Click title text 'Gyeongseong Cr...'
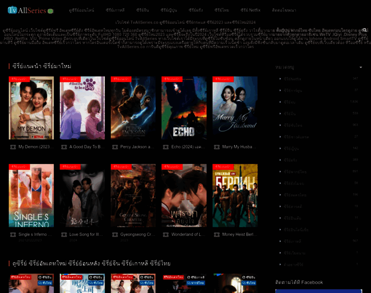371x293 pixels. [138, 234]
